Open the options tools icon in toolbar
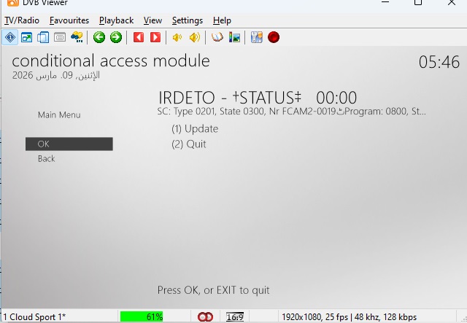Image resolution: width=467 pixels, height=323 pixels. 256,37
